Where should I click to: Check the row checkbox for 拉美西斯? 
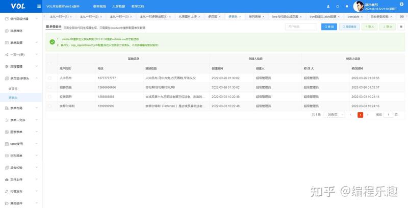(x=49, y=97)
